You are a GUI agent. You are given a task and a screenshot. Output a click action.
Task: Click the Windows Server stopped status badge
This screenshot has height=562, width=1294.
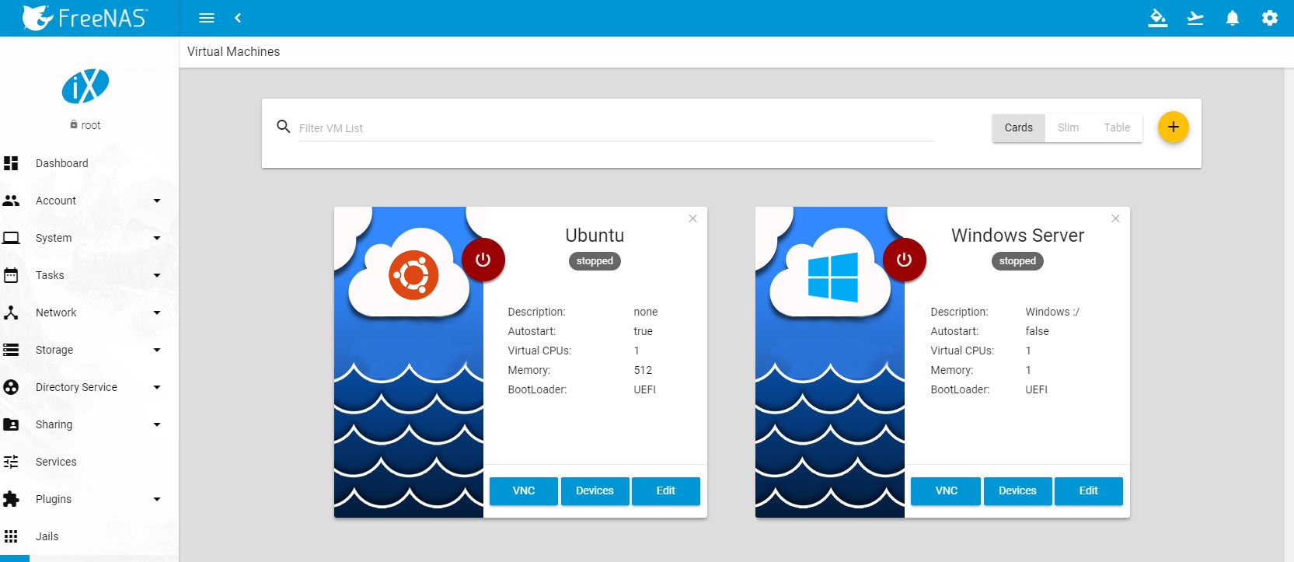(x=1017, y=261)
